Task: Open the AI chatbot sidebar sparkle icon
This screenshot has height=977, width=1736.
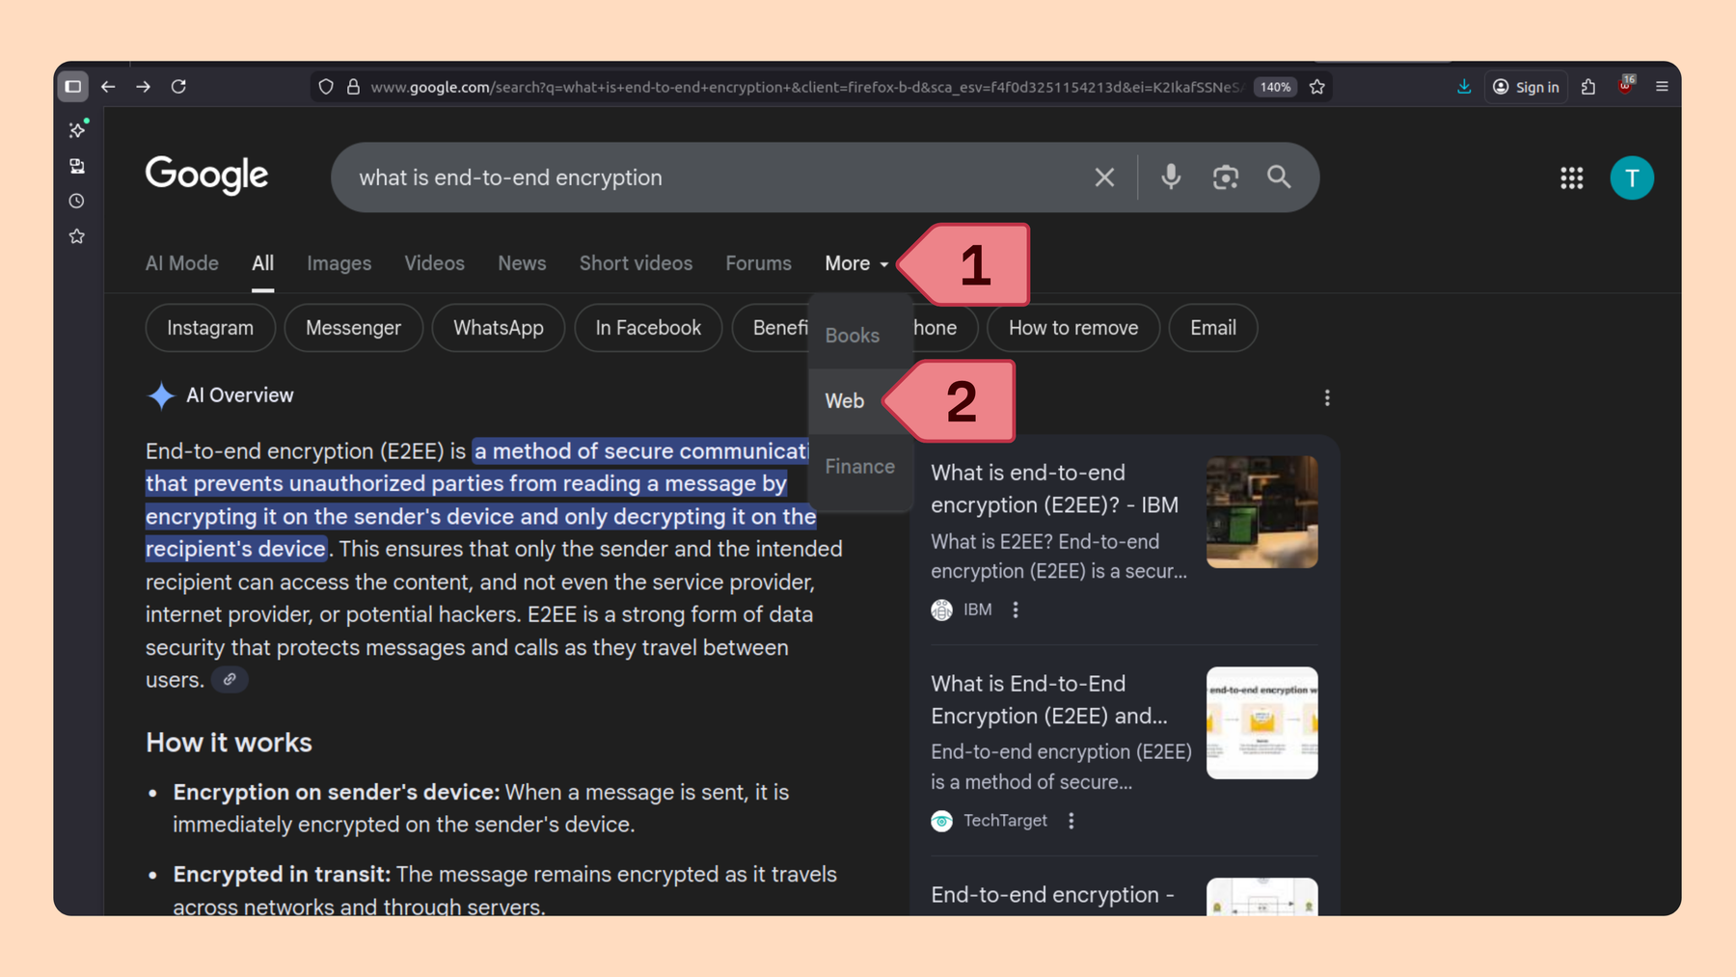Action: tap(77, 129)
